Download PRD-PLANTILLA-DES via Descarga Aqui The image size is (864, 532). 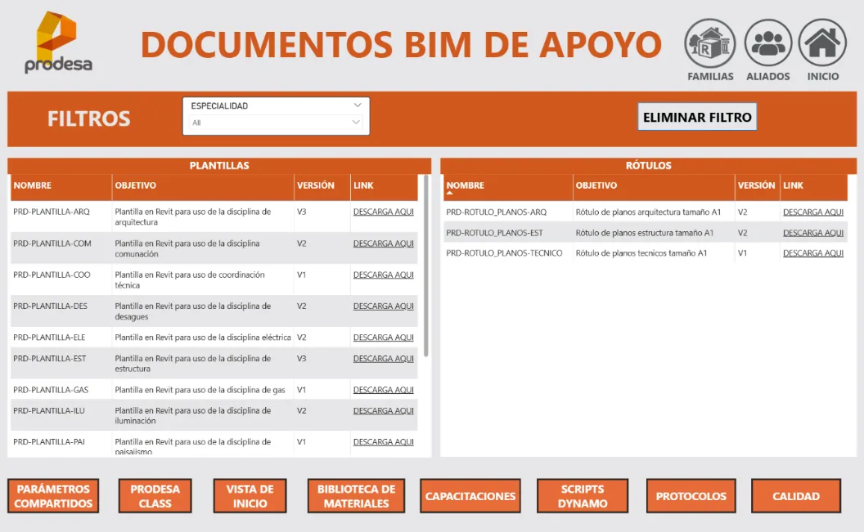[x=384, y=306]
